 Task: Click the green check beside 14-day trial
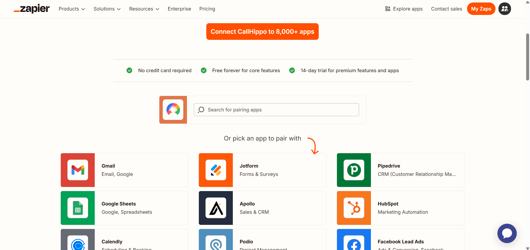coord(292,71)
